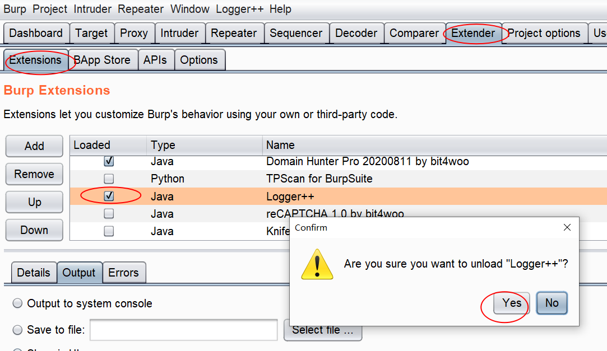Screen dimensions: 607x351
Task: Switch to the Sequencer tab
Action: tap(296, 33)
